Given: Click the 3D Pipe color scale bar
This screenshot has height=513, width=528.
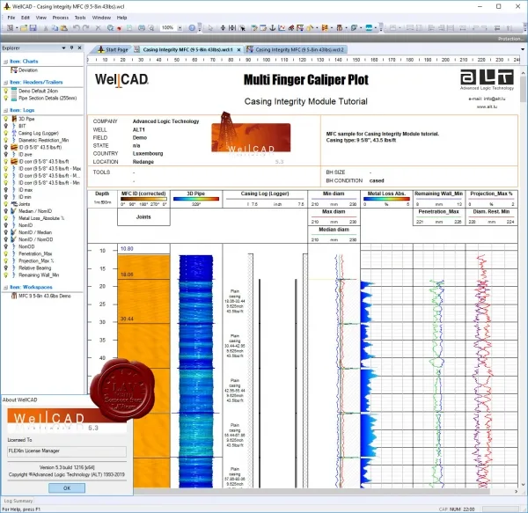Looking at the screenshot, I should click(196, 199).
